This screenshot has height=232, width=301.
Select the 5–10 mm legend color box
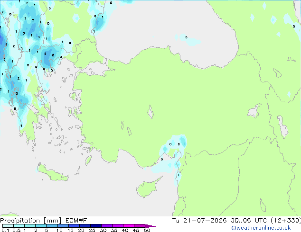[52, 226]
